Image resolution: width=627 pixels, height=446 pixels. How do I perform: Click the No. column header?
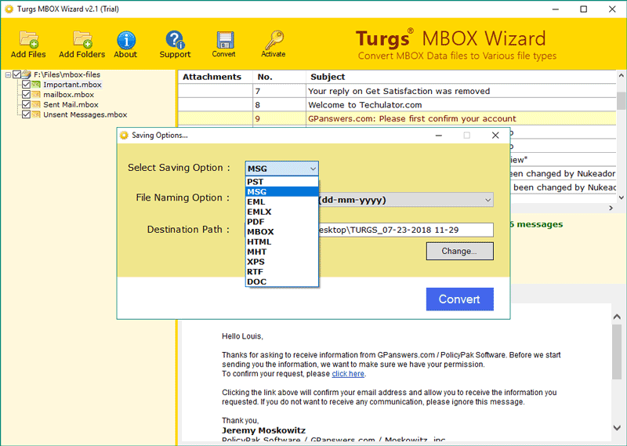pos(279,77)
